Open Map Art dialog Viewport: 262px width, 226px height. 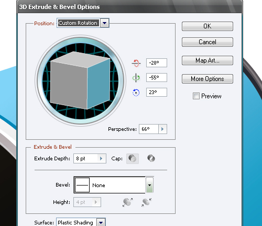coord(208,60)
